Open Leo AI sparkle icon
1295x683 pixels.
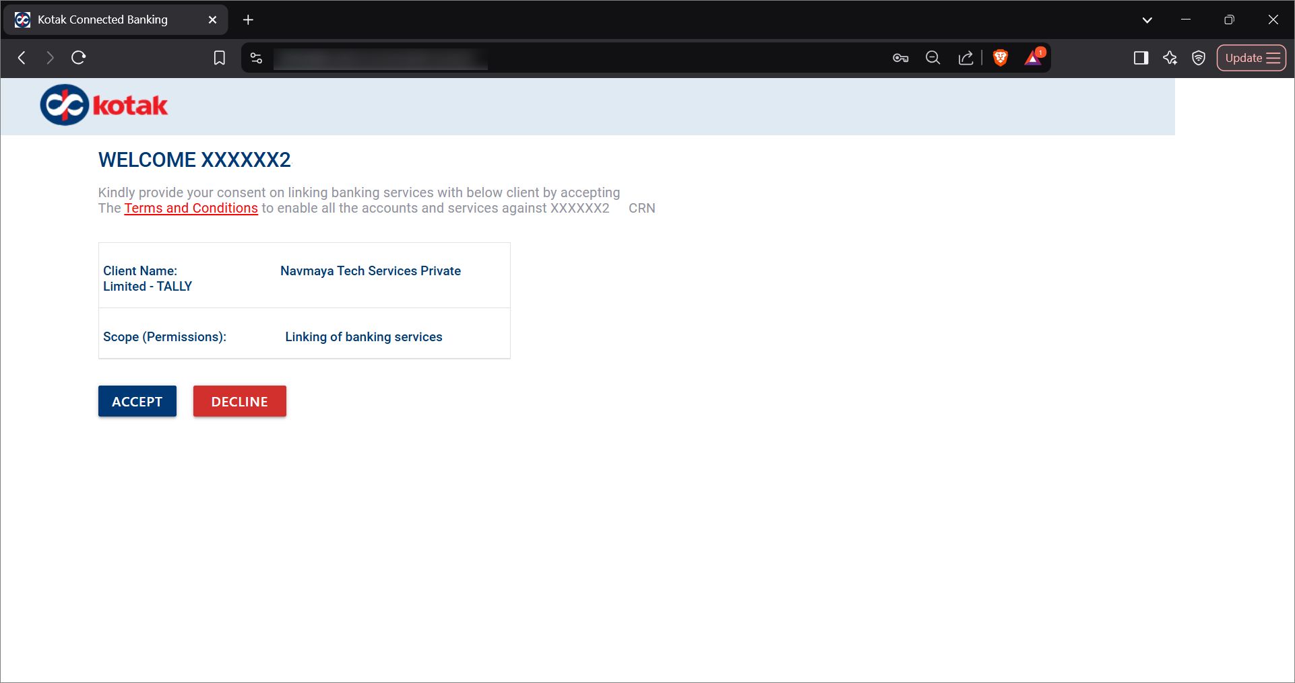coord(1170,58)
